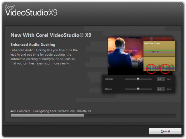This screenshot has height=139, width=186.
Task: Click the Attack slider handle
Action: coord(138,79)
